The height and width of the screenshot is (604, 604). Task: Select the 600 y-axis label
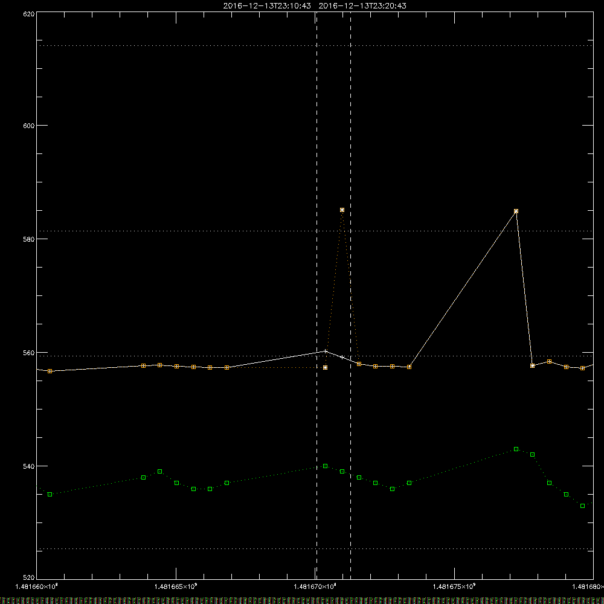pos(29,126)
